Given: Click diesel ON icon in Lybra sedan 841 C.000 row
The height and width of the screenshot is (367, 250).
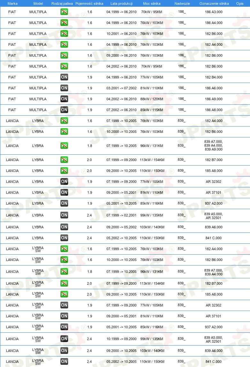Looking at the screenshot, I should [64, 238].
